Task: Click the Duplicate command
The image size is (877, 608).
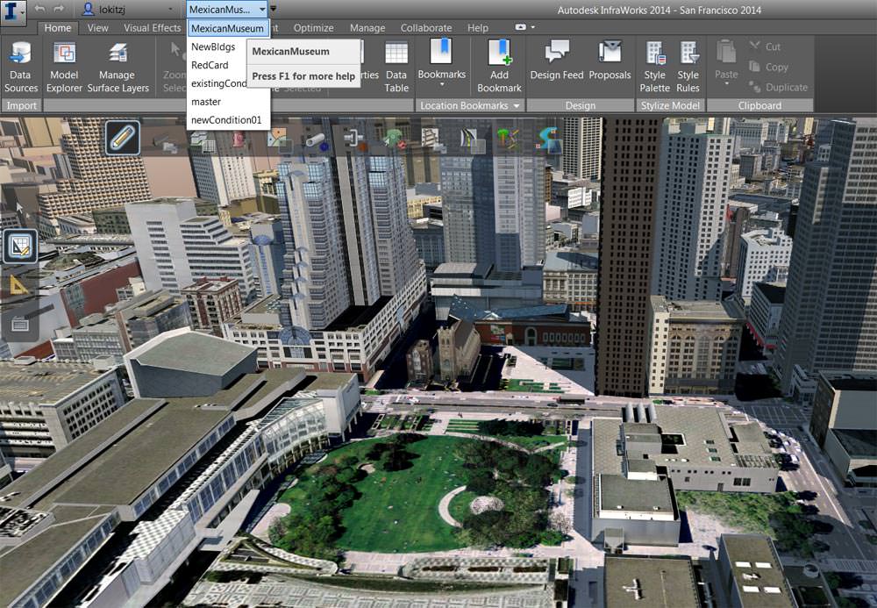Action: pyautogui.click(x=779, y=87)
